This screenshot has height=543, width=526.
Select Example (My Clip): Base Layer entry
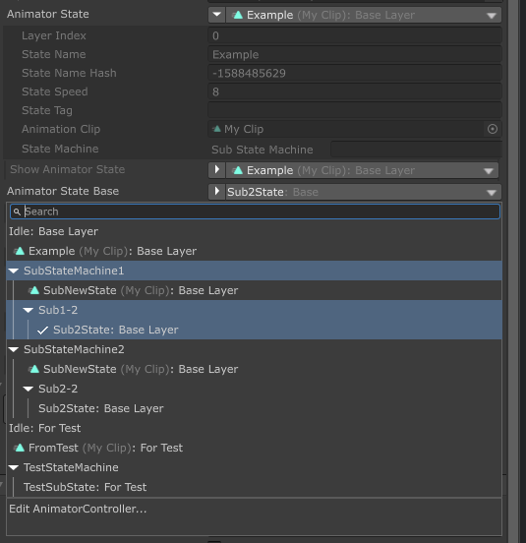coord(254,251)
